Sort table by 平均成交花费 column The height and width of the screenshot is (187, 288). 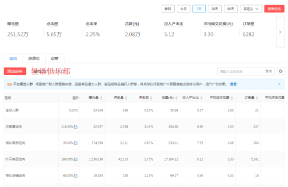232,98
